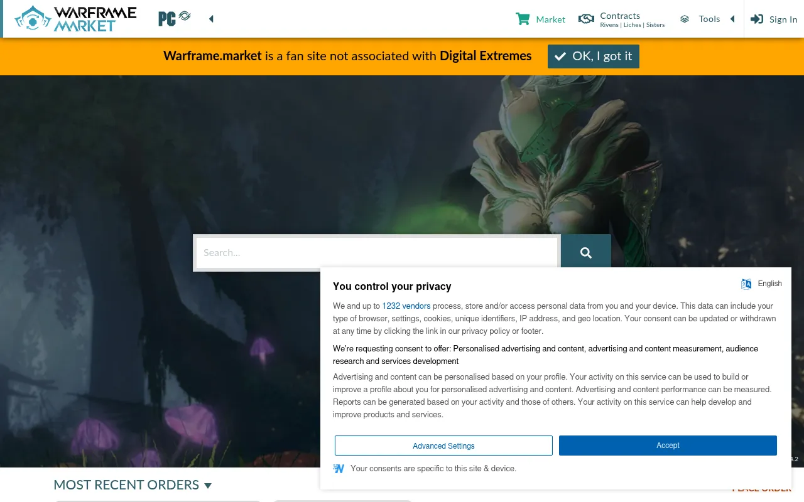
Task: Open the 1232 vendors link
Action: click(406, 306)
